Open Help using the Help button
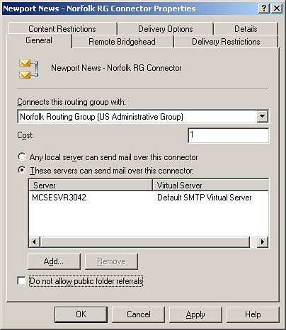The height and width of the screenshot is (330, 286). point(253,314)
